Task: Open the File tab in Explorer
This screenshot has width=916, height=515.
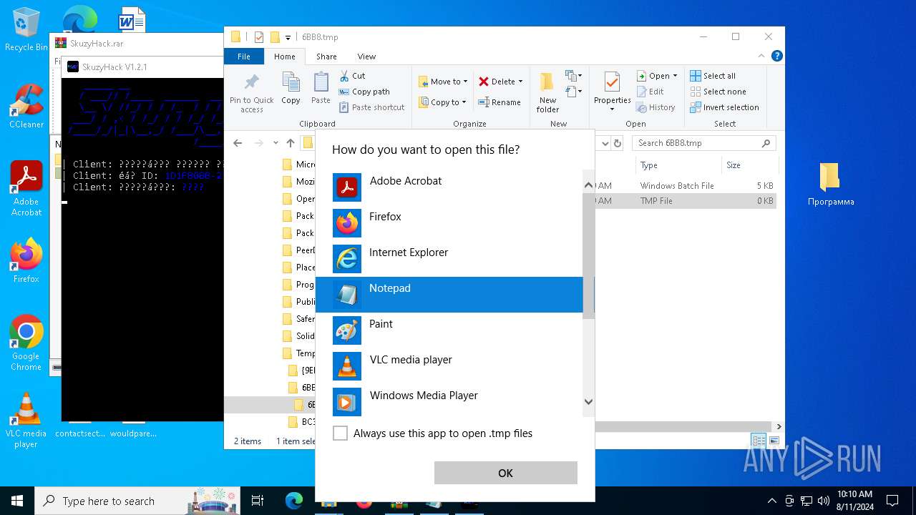Action: (244, 57)
